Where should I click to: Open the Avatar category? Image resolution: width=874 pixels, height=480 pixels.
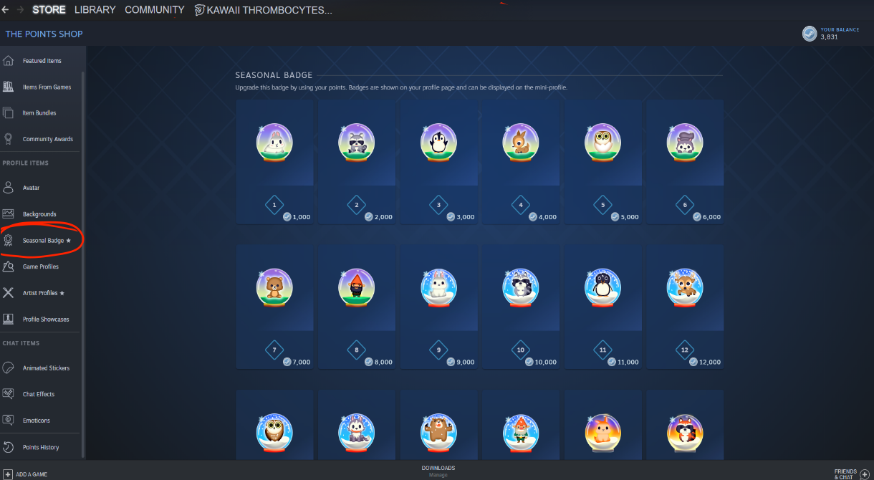[31, 188]
